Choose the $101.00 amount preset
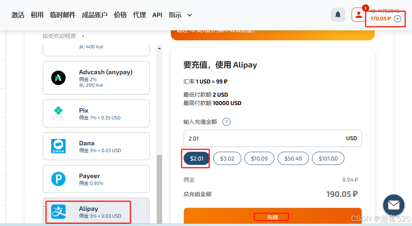The width and height of the screenshot is (412, 226). pyautogui.click(x=328, y=159)
